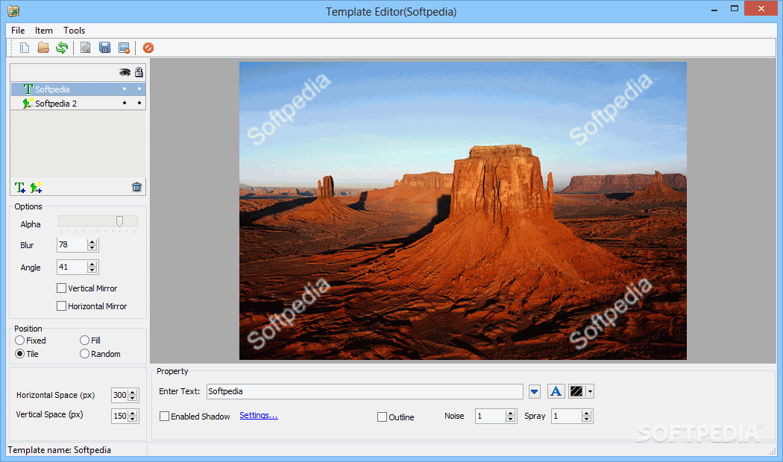Image resolution: width=783 pixels, height=462 pixels.
Task: Add a new image item with the cactus-plus icon
Action: coord(36,188)
